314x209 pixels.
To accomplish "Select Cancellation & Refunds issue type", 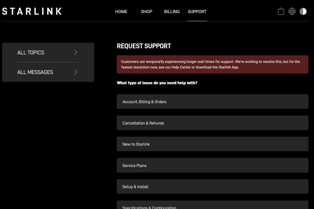I will 212,123.
